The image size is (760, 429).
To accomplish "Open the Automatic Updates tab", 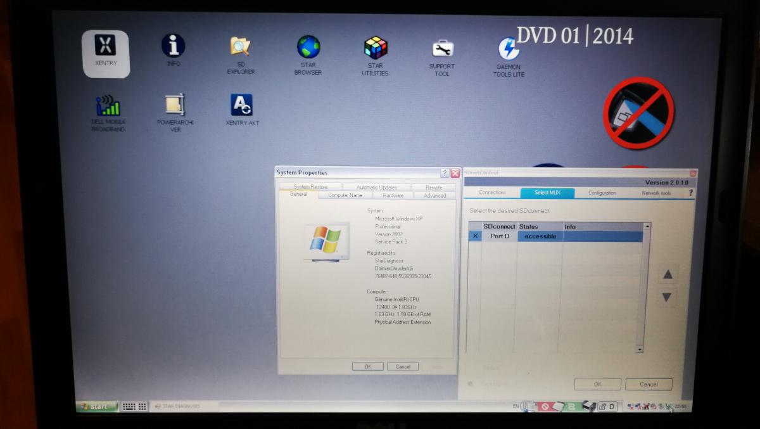I will coord(376,188).
